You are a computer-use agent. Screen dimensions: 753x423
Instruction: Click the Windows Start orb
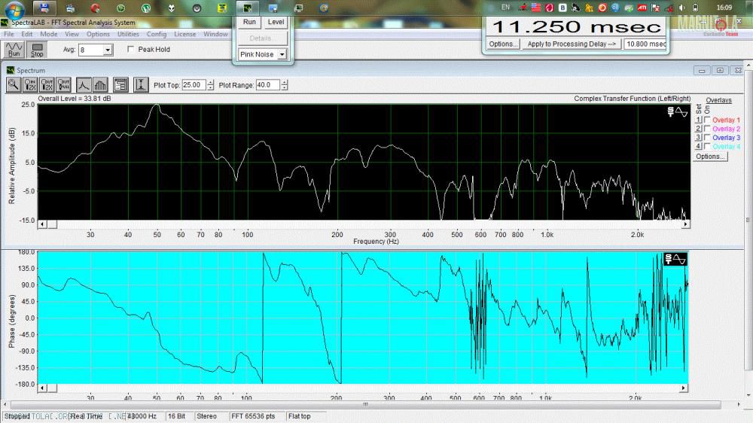[14, 10]
